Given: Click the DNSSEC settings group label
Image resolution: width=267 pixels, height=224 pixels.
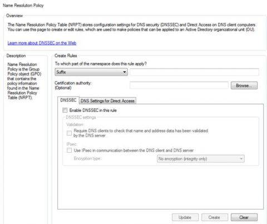Looking at the screenshot, I should point(81,117).
